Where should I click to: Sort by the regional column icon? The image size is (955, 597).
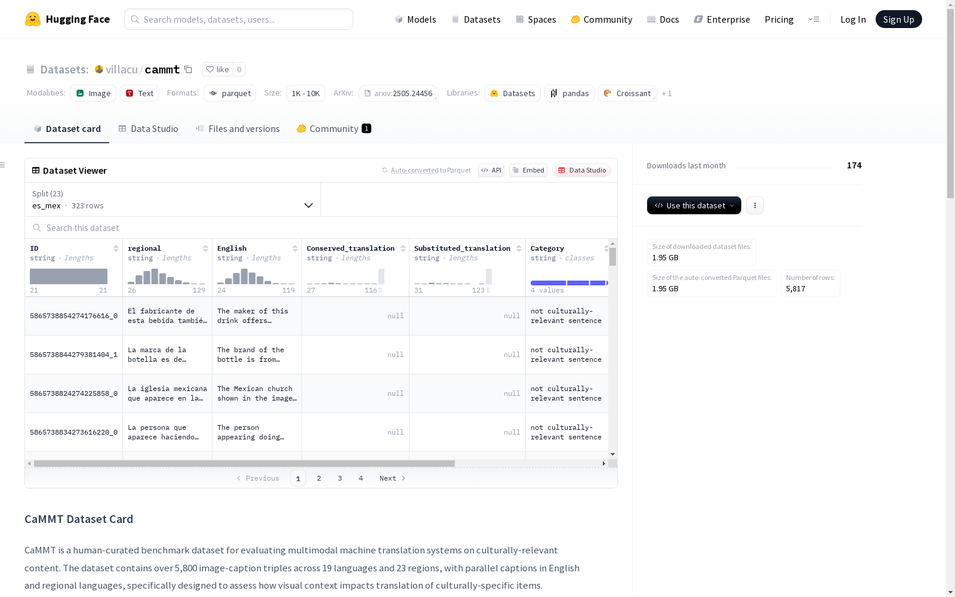(x=205, y=248)
